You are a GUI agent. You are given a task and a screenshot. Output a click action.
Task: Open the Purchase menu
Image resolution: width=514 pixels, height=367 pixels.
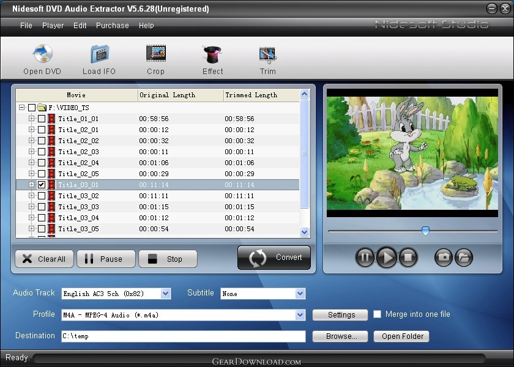[113, 26]
